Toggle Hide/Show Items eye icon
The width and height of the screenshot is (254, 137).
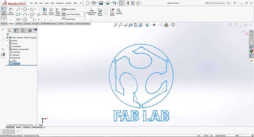(154, 25)
